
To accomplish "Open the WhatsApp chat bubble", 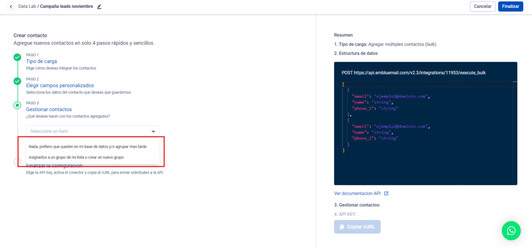I will coord(511,230).
